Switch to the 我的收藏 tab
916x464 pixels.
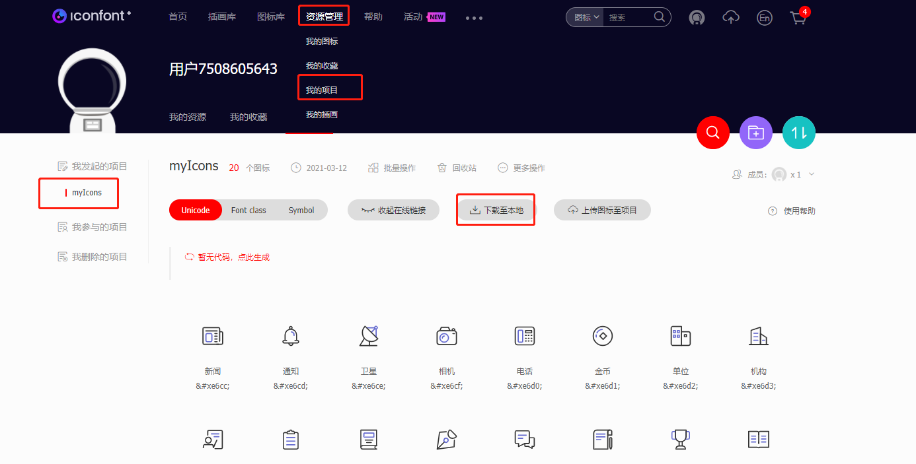[x=248, y=116]
